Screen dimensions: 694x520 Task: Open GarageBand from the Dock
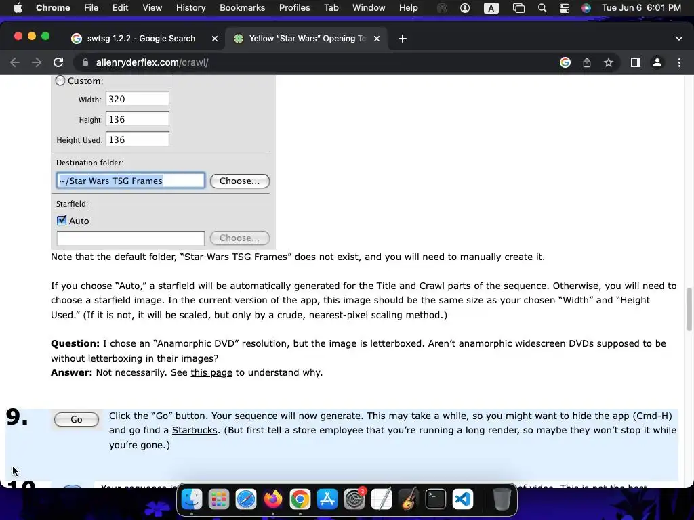pyautogui.click(x=409, y=499)
